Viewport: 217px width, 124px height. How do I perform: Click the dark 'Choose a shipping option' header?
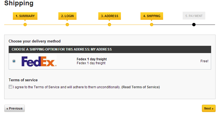coord(61,49)
